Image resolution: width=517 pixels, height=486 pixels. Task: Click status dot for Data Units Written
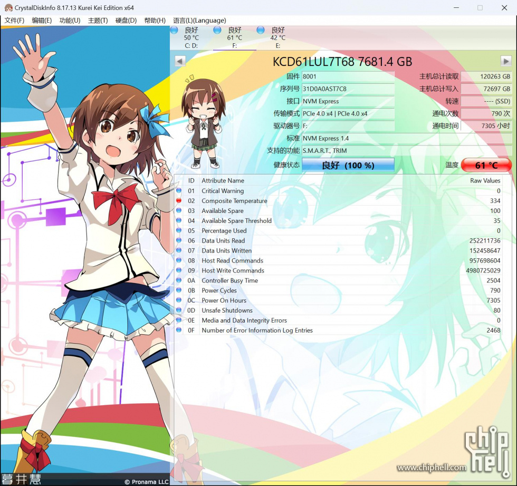point(179,250)
